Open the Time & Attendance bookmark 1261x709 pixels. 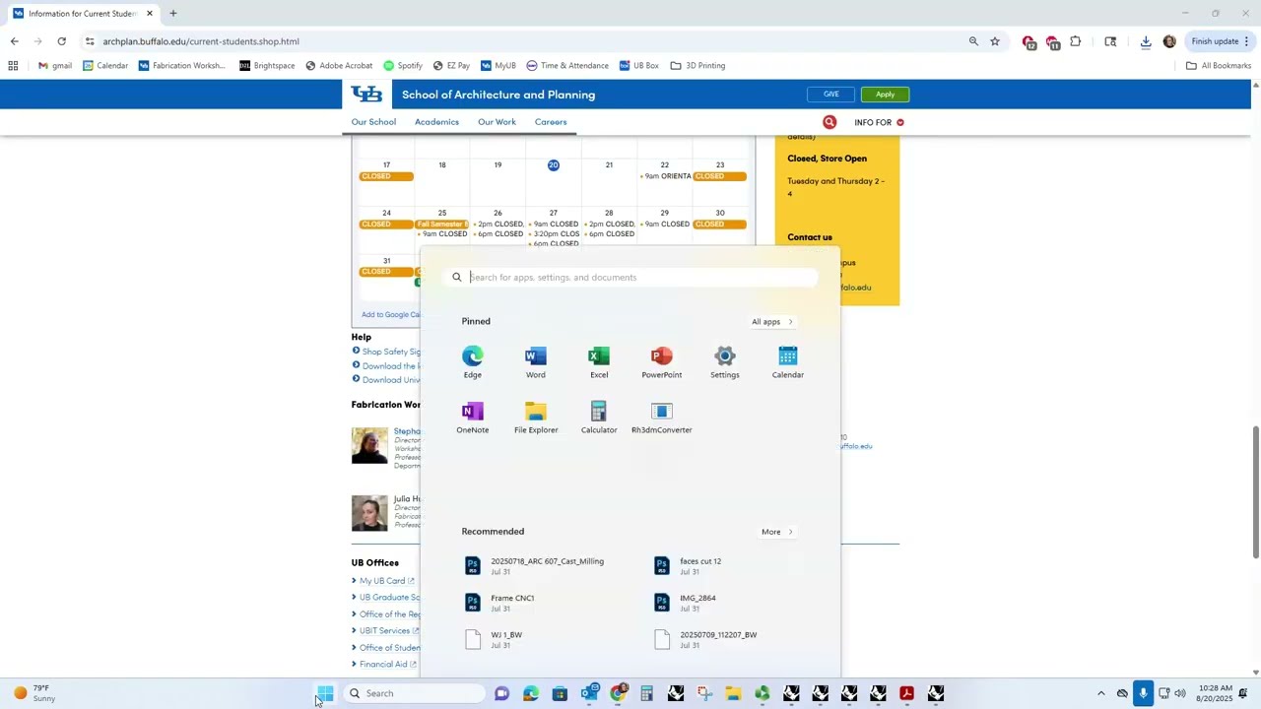tap(567, 66)
